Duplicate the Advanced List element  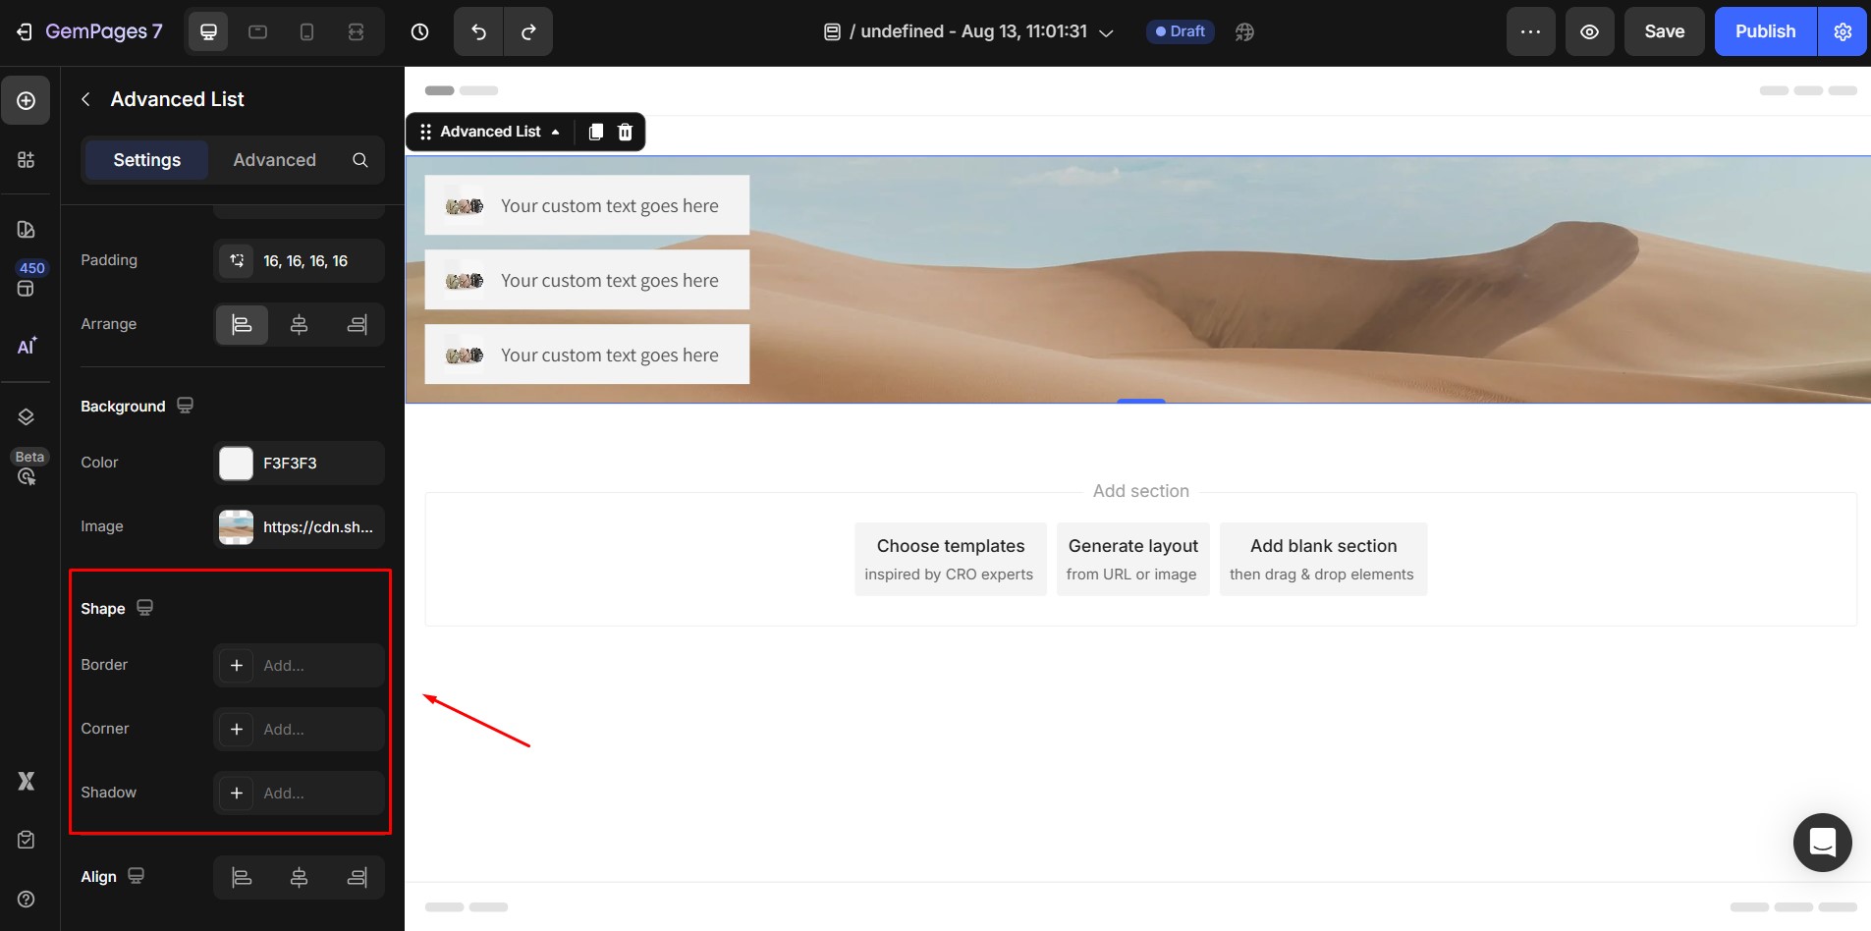[x=595, y=132]
